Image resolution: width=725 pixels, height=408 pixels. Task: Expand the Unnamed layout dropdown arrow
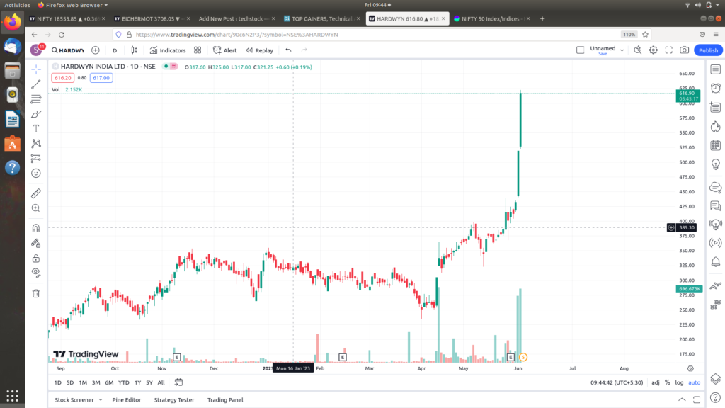click(x=621, y=50)
